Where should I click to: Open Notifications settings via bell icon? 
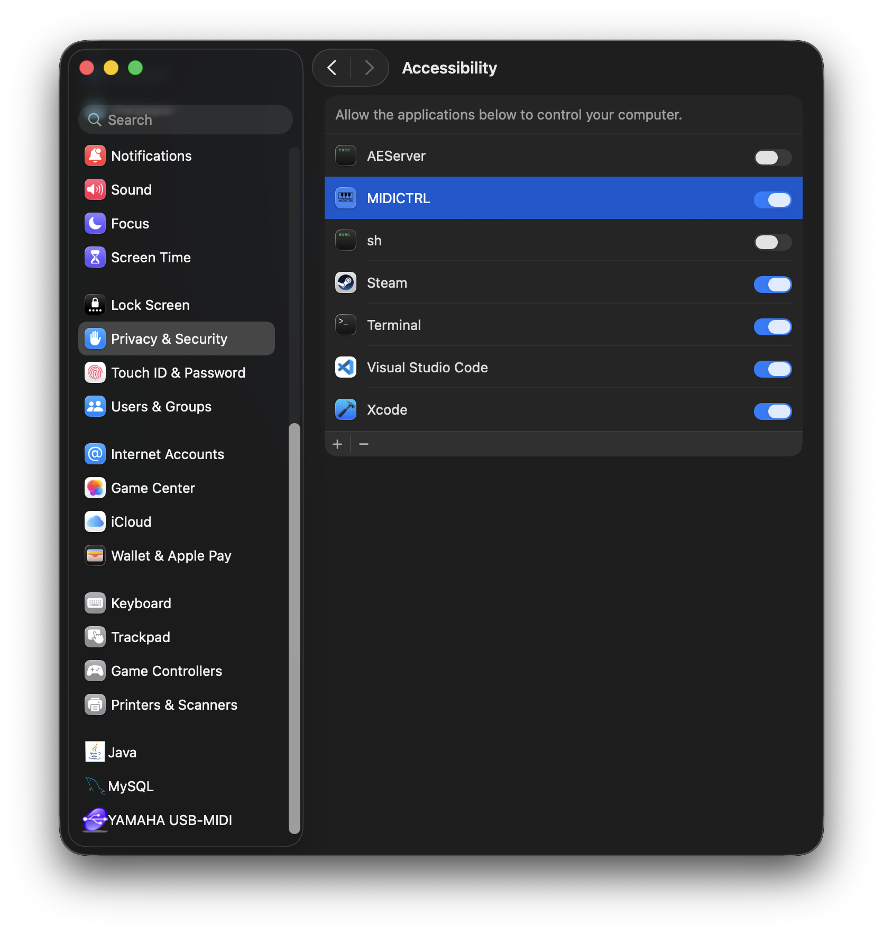point(95,155)
